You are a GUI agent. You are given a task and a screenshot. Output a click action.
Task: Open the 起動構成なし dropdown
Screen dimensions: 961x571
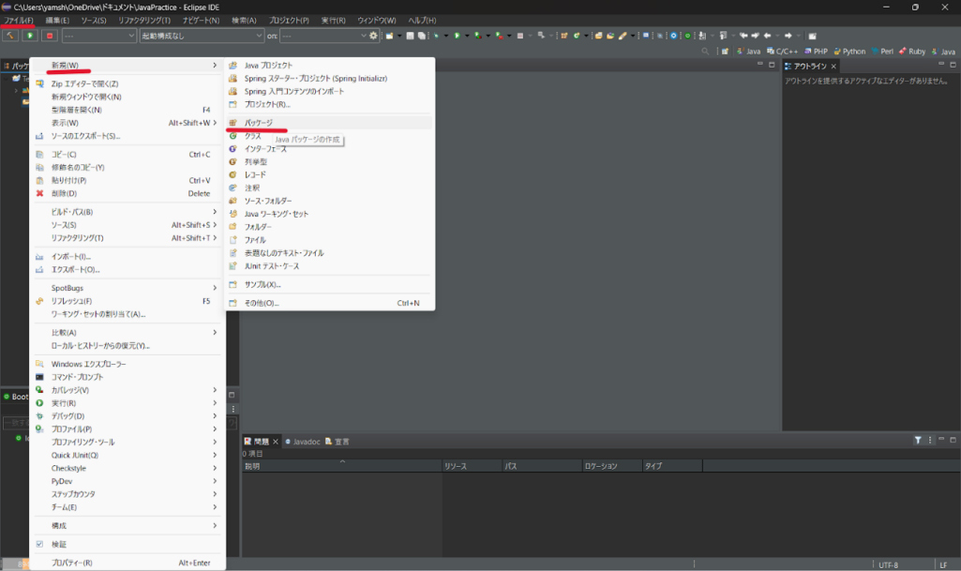pyautogui.click(x=202, y=36)
